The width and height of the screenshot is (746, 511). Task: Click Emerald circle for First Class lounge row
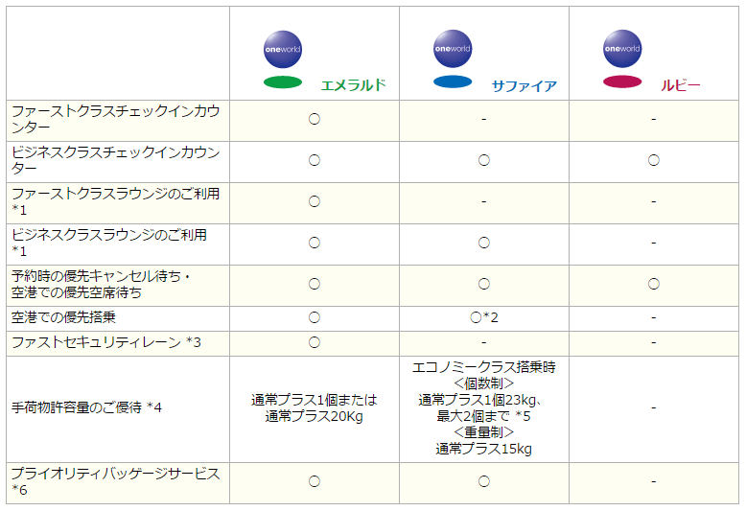coord(314,202)
